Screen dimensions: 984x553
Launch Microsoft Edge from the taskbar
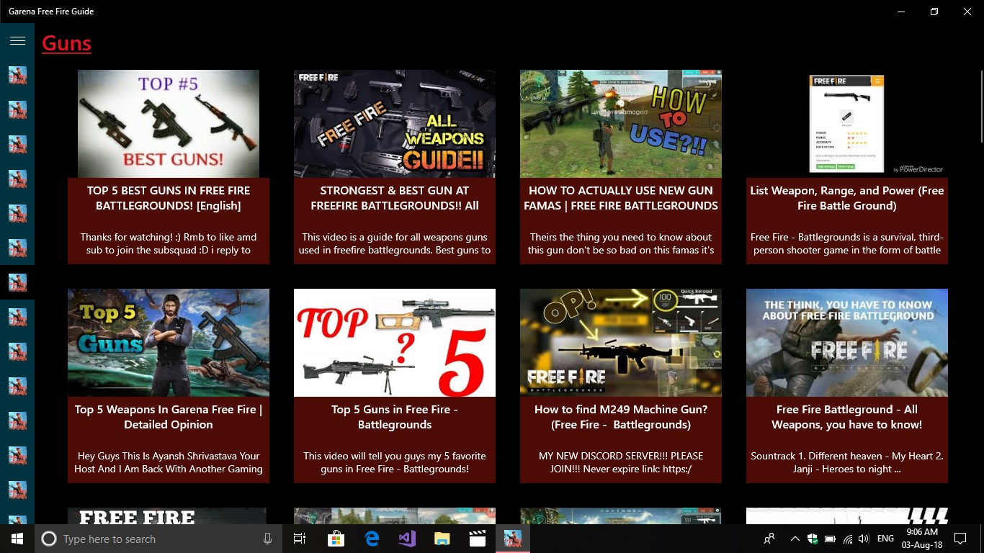[x=372, y=539]
